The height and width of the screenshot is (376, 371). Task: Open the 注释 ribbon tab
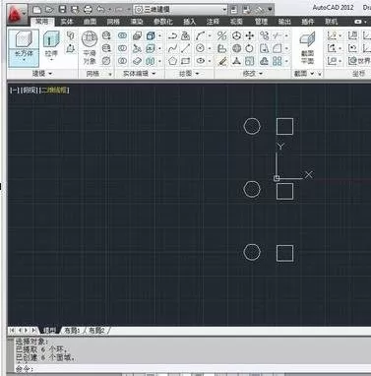click(x=213, y=22)
